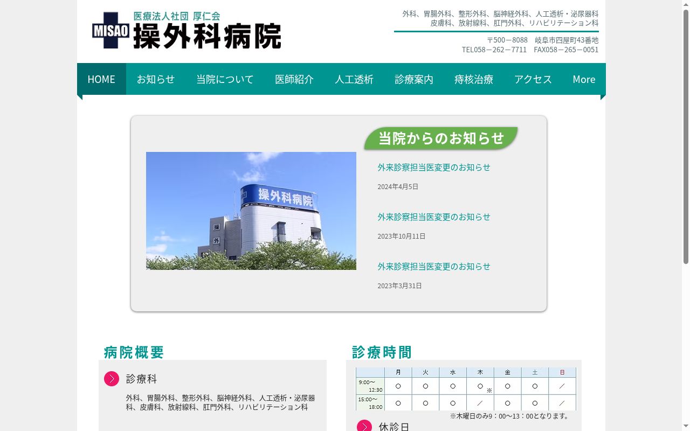Viewport: 690px width, 431px height.
Task: Click the 診療時間 heading
Action: pyautogui.click(x=382, y=352)
